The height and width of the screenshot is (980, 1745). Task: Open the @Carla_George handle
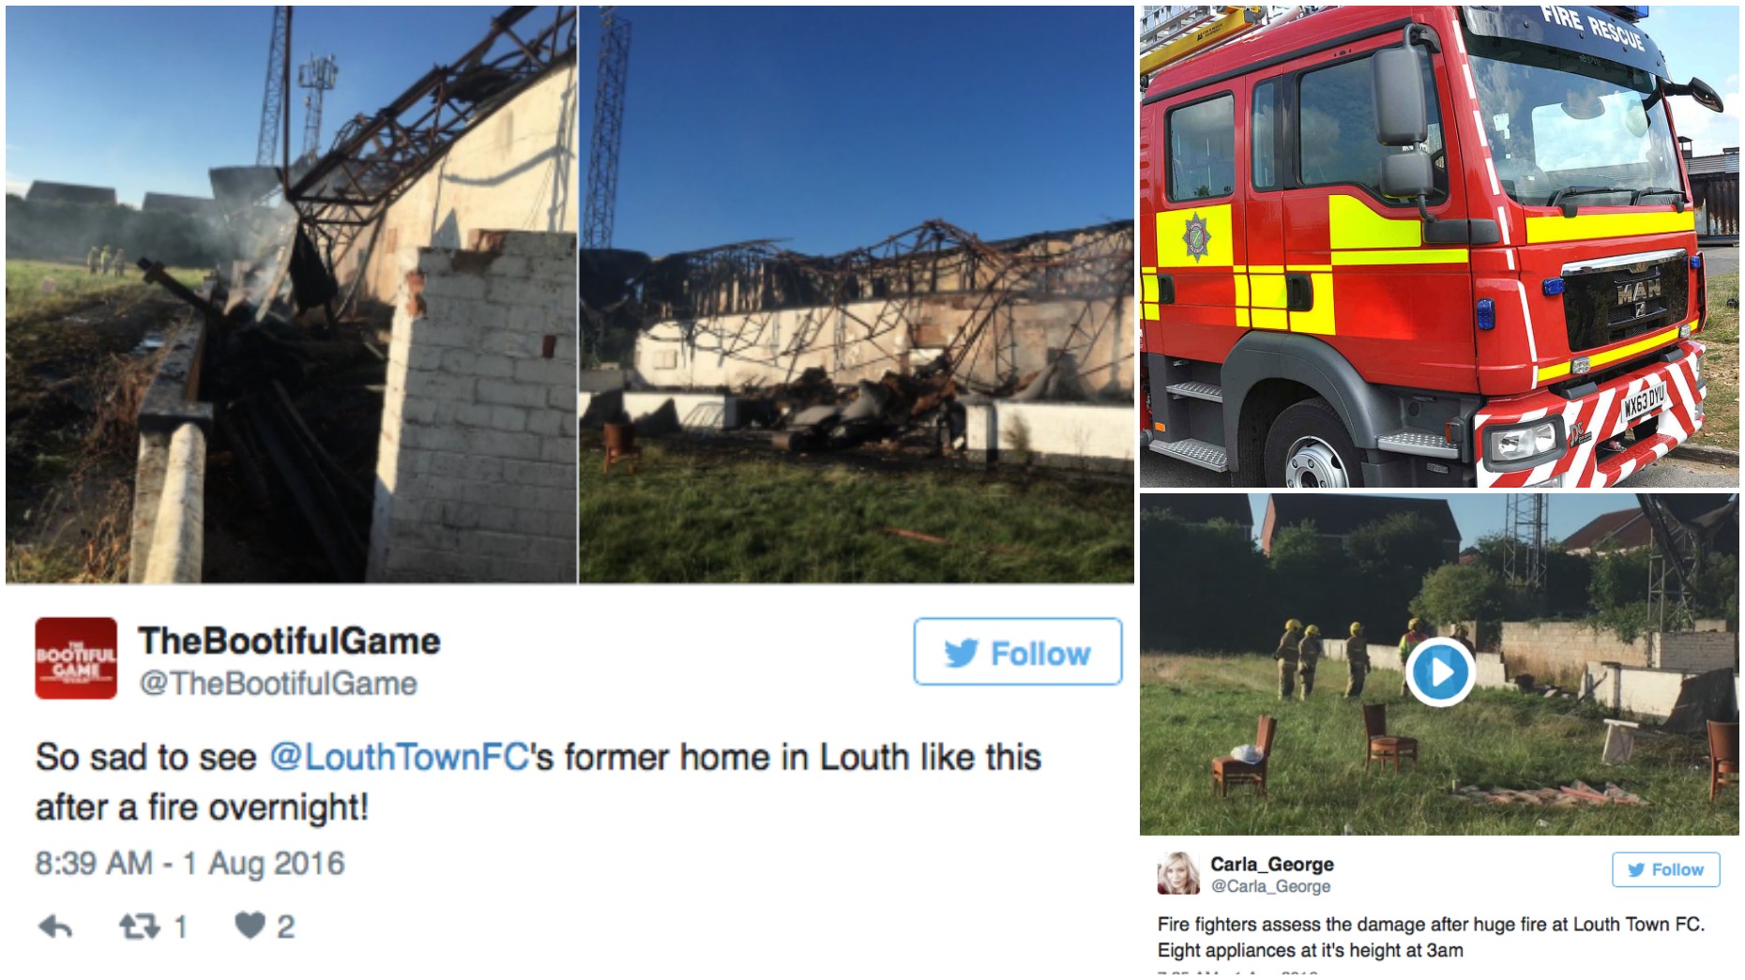(1270, 886)
